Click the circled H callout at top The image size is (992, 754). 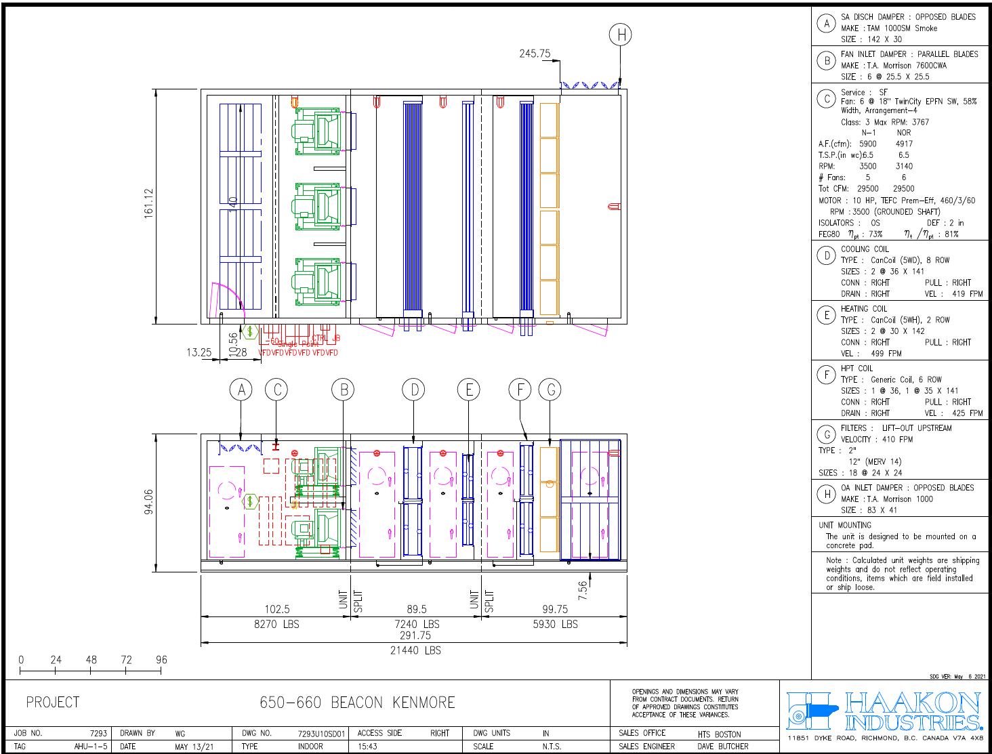click(620, 35)
